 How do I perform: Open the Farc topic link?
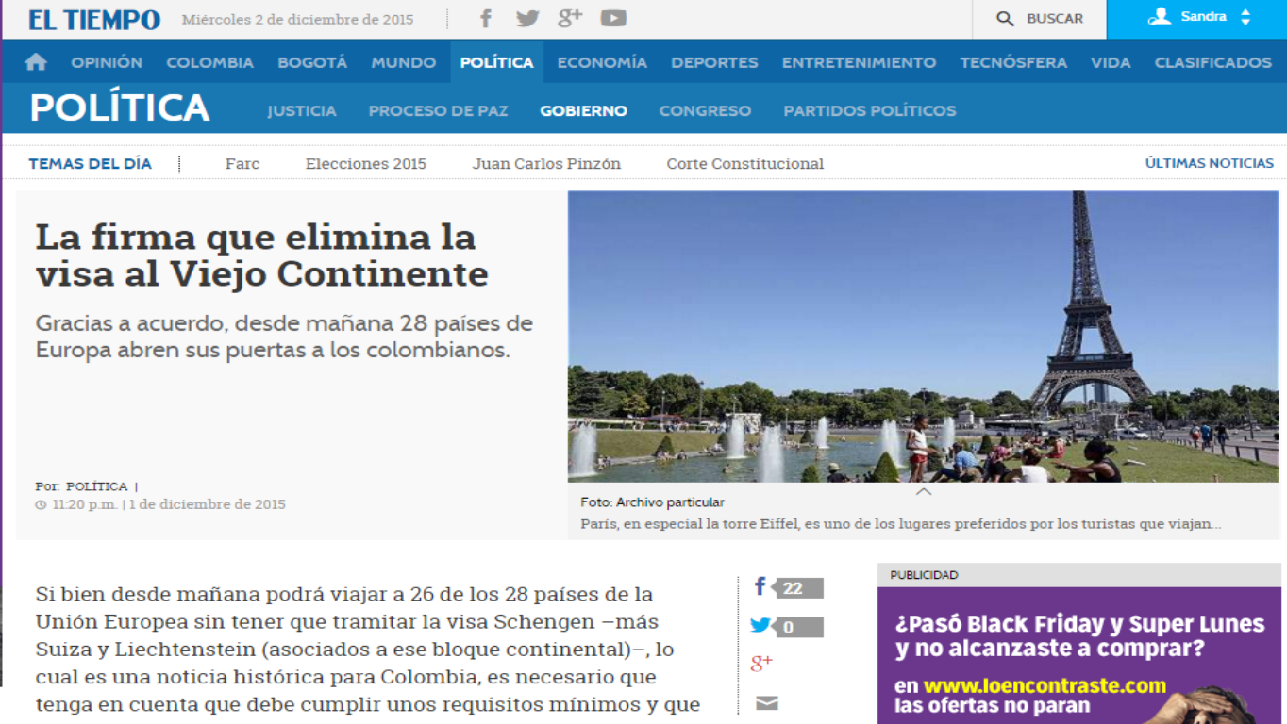coord(242,164)
